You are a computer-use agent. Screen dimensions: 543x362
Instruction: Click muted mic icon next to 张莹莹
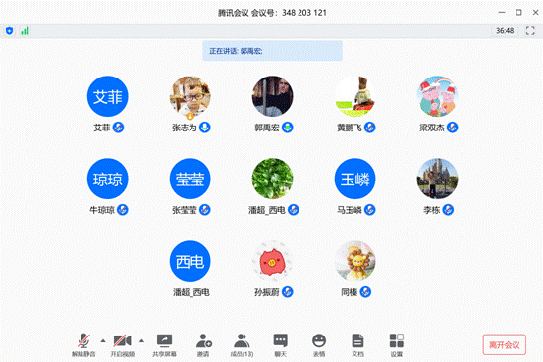coord(204,210)
